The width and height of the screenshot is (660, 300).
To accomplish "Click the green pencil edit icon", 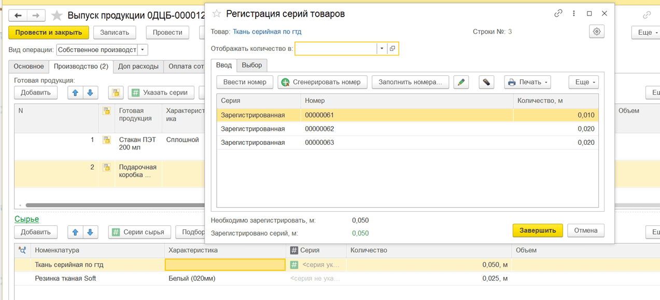I will (461, 82).
